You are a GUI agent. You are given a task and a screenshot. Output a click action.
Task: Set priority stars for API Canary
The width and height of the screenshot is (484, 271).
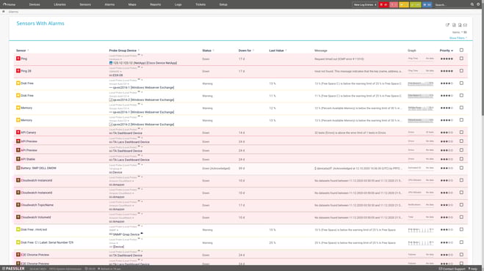[447, 133]
